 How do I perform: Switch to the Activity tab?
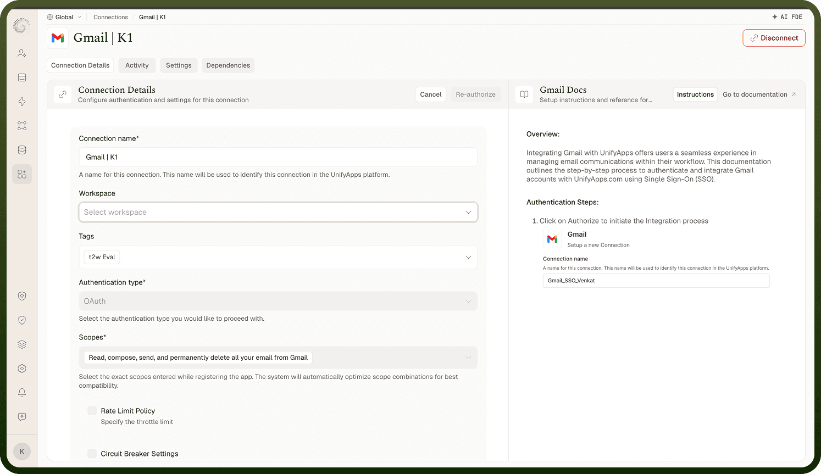coord(137,65)
